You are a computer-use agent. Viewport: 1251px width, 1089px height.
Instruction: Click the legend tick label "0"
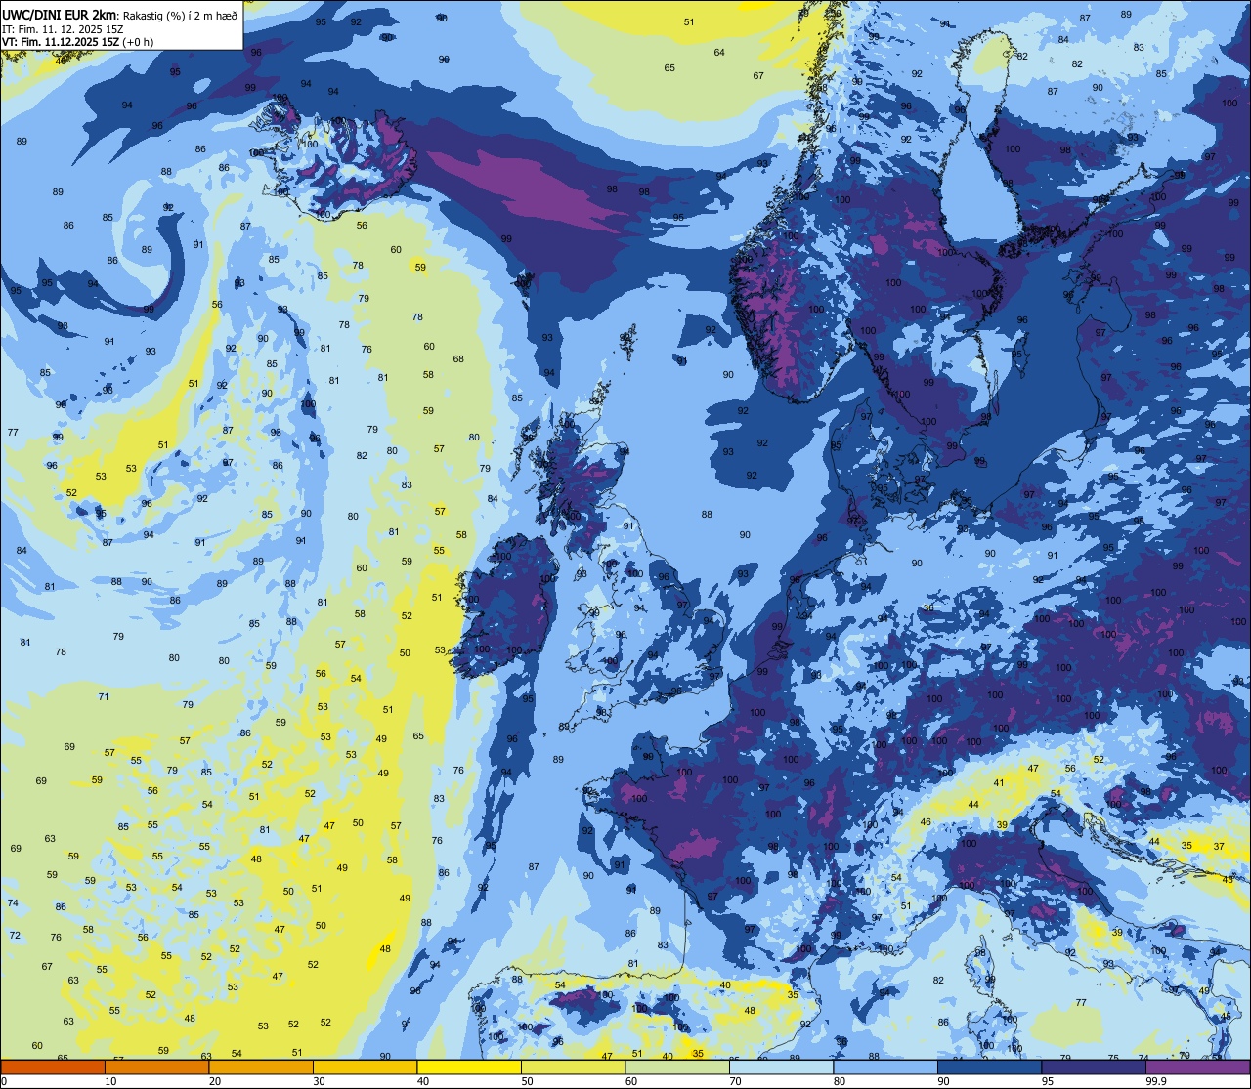pyautogui.click(x=4, y=1081)
